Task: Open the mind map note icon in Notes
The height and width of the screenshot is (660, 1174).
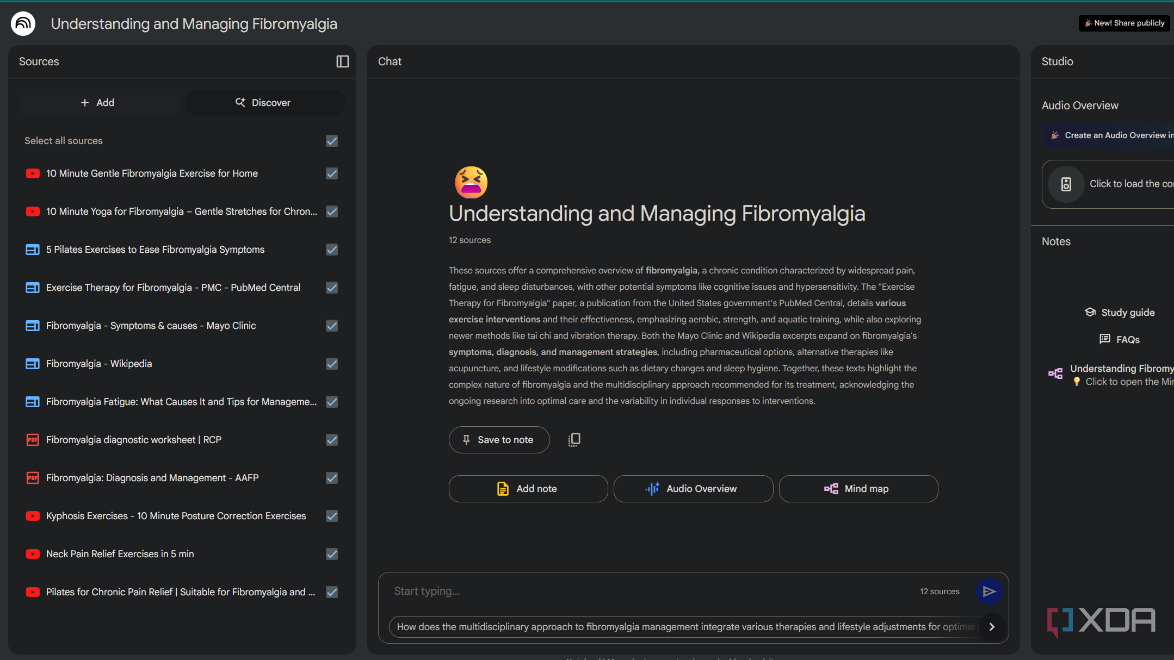Action: (x=1055, y=373)
